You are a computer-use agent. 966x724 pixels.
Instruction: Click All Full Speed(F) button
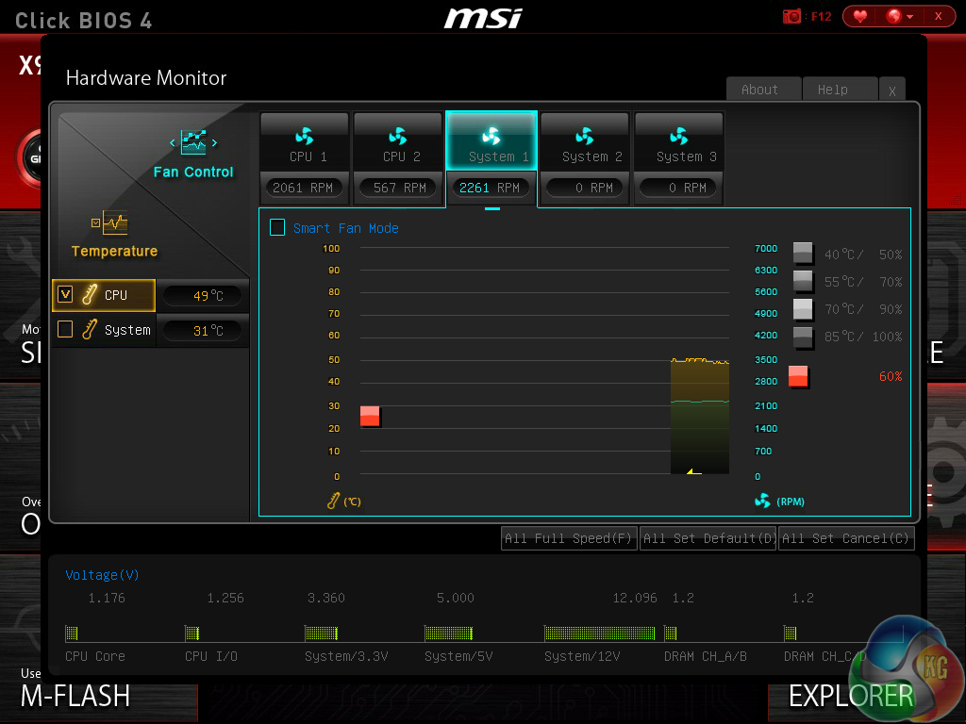(x=569, y=538)
